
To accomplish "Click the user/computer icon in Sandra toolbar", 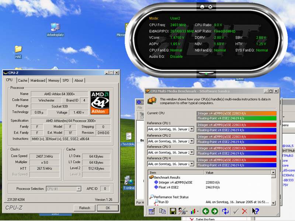I will [x=182, y=211].
